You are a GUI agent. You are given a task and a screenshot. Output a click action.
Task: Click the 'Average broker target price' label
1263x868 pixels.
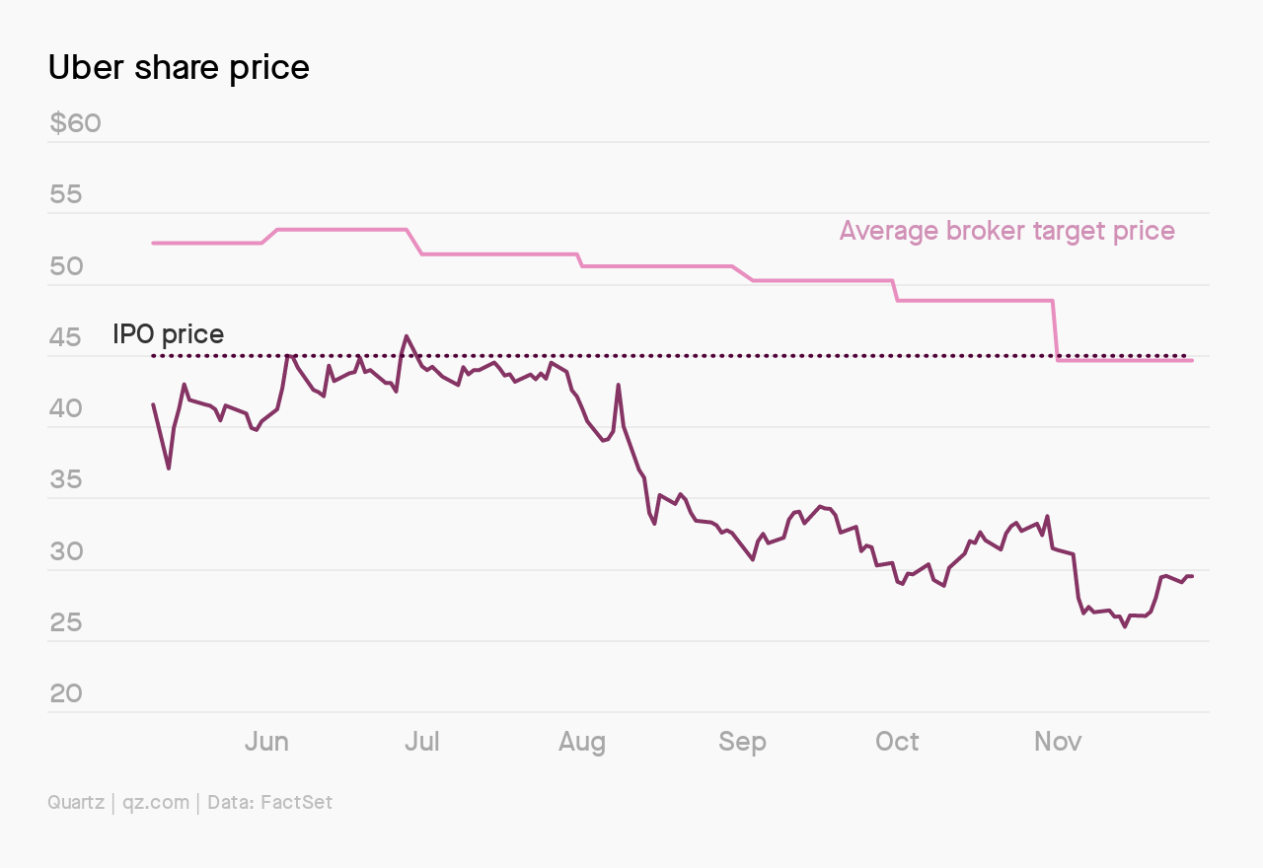1006,232
